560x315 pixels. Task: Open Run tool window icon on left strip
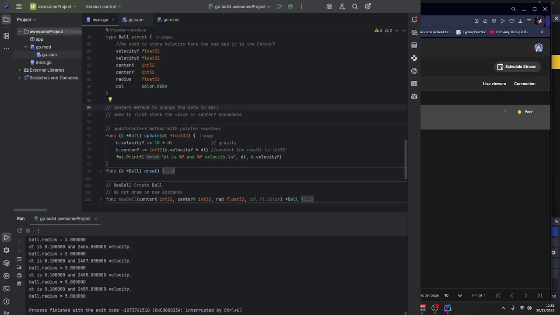click(x=6, y=238)
